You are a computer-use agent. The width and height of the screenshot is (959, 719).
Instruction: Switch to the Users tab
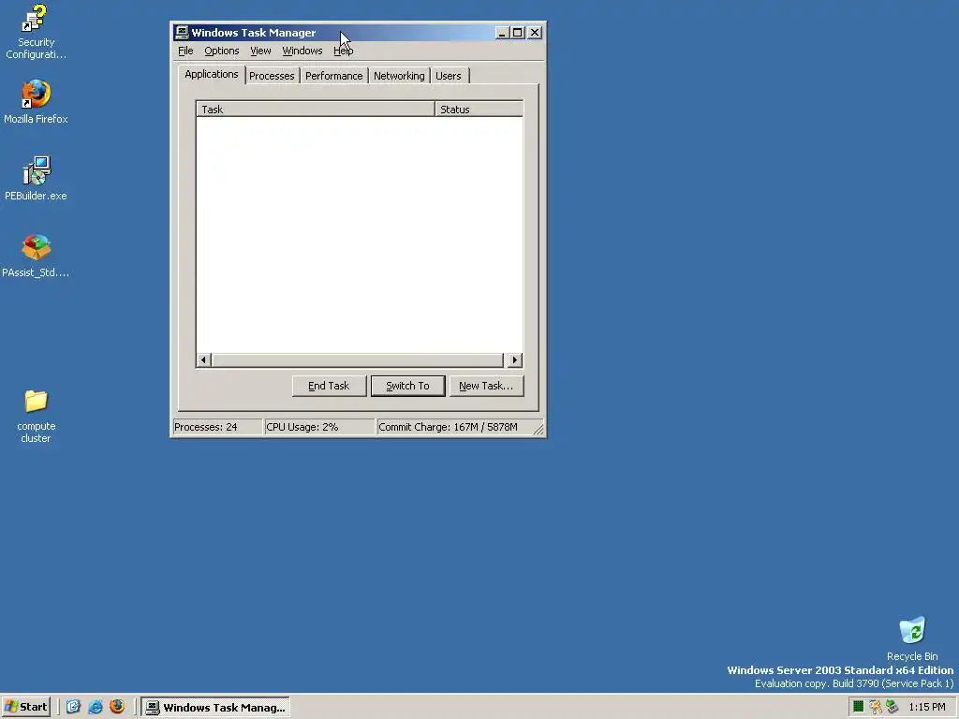[449, 76]
